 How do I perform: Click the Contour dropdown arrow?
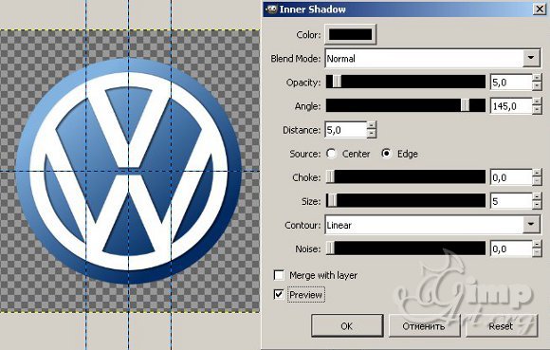[531, 225]
